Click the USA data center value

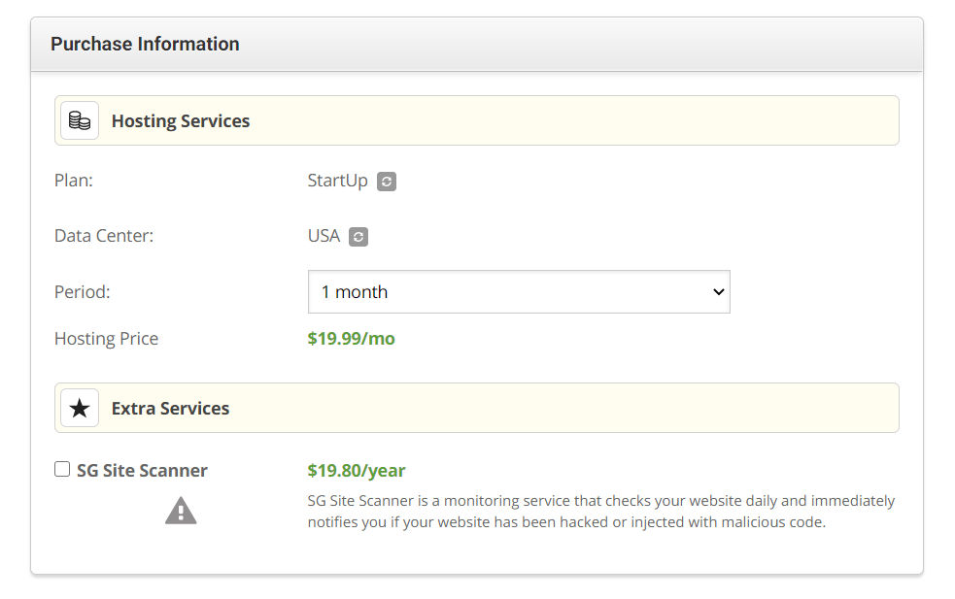coord(324,236)
